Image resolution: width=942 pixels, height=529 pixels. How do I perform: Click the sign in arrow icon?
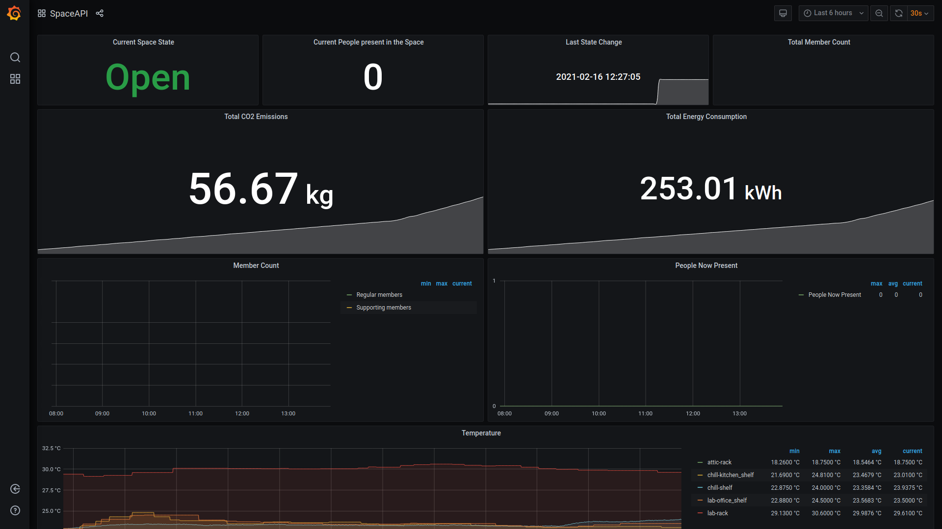[x=15, y=489]
